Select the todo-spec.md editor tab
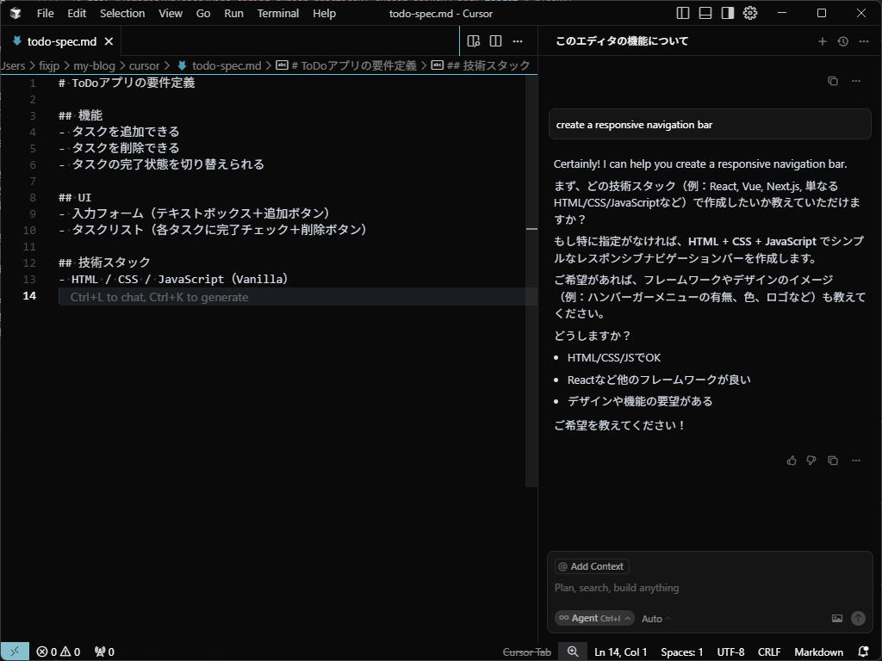 tap(60, 41)
